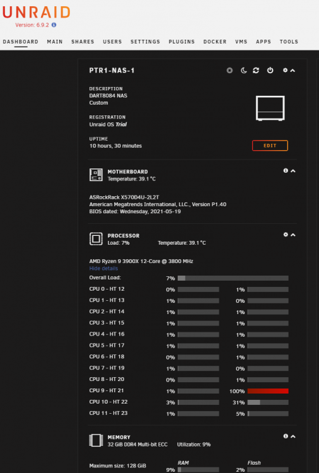
Task: Open the Docker tab
Action: [x=215, y=42]
